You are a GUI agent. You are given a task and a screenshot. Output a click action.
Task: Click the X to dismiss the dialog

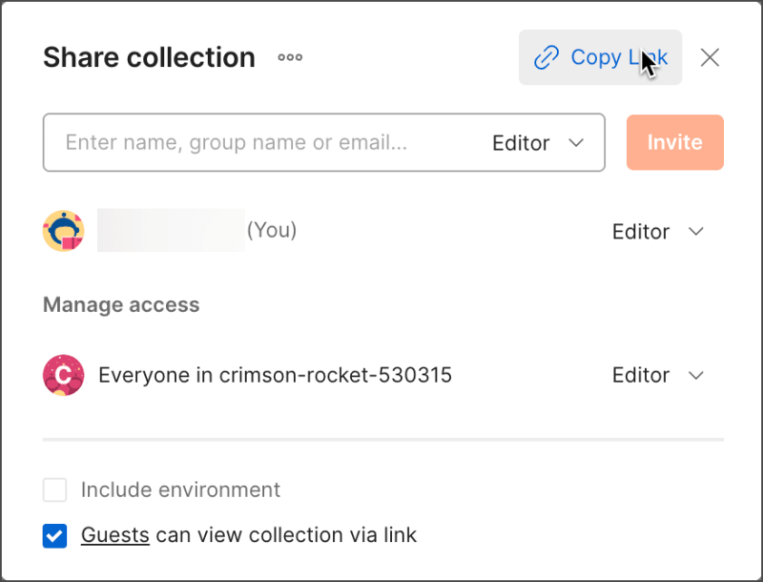[x=710, y=57]
